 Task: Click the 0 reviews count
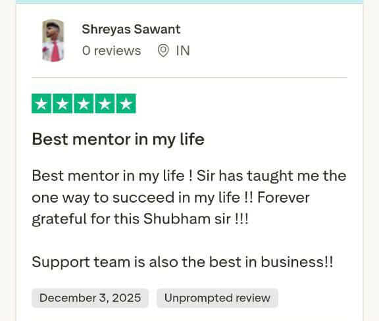tap(111, 51)
